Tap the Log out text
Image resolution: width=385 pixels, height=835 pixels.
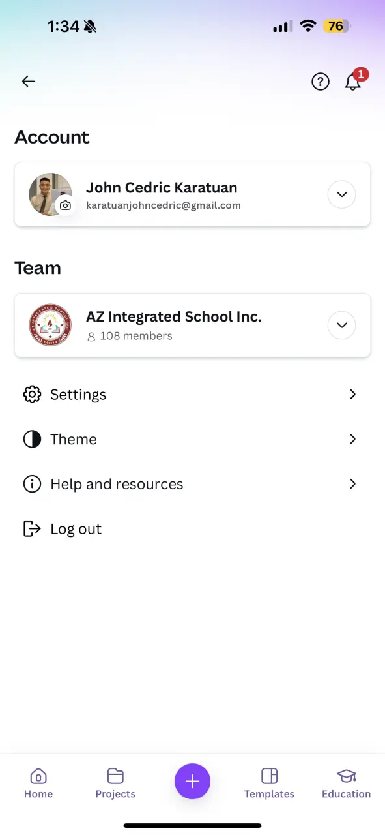(x=76, y=529)
